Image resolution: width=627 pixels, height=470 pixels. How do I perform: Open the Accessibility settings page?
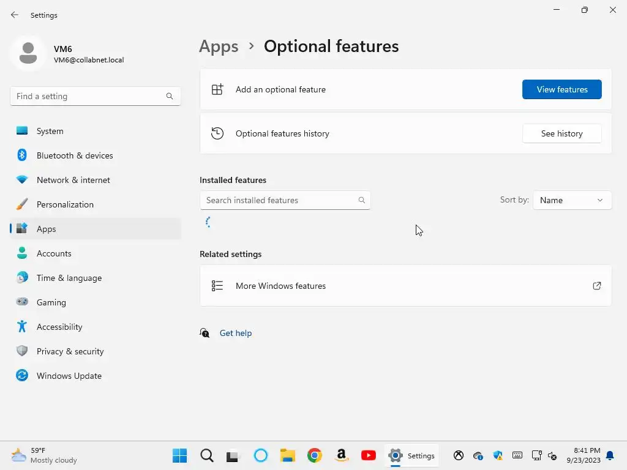59,327
